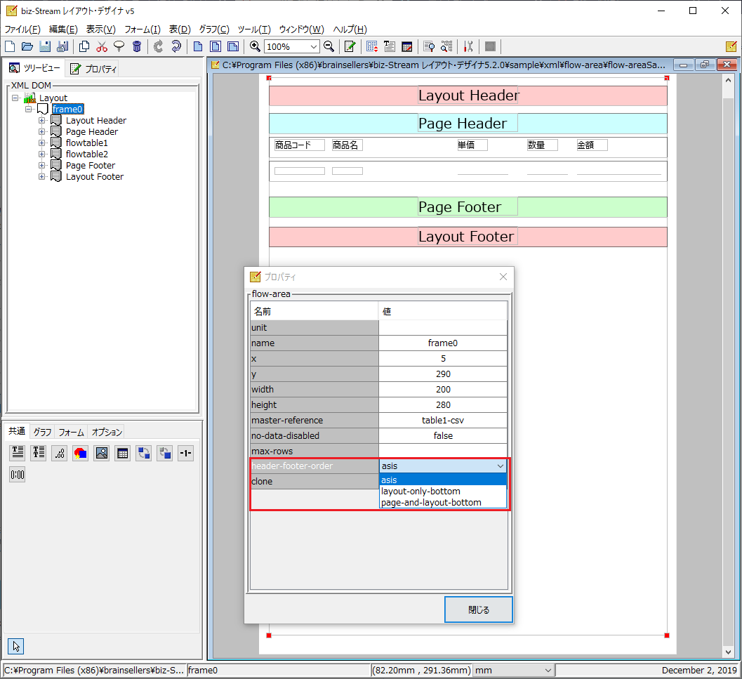Click the search document magnifier toolbar icon
This screenshot has height=679, width=742.
click(x=429, y=46)
